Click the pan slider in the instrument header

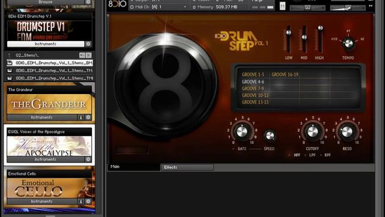[x=307, y=8]
